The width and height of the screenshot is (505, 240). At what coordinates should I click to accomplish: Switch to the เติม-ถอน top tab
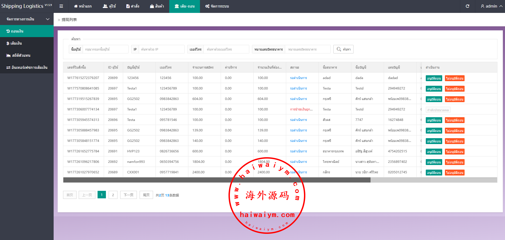click(x=185, y=6)
